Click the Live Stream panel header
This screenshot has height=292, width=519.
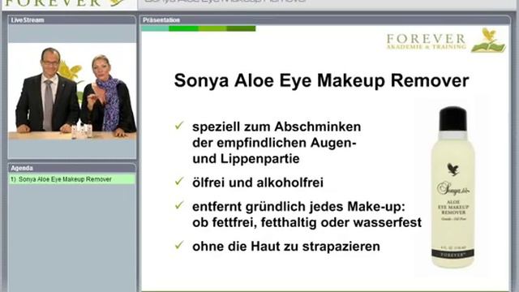[72, 19]
